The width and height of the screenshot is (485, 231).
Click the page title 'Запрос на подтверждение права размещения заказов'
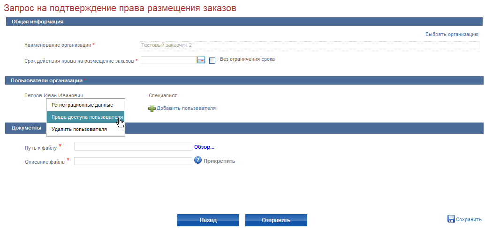(120, 8)
